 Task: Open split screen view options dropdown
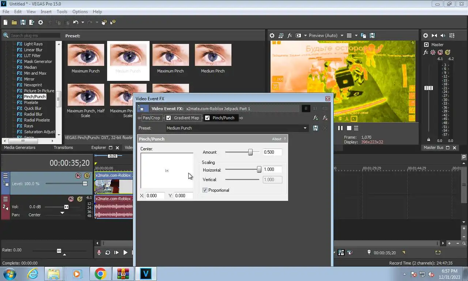[x=305, y=35]
